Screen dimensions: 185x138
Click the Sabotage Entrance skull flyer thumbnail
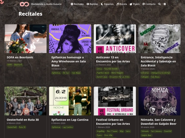(x=160, y=39)
